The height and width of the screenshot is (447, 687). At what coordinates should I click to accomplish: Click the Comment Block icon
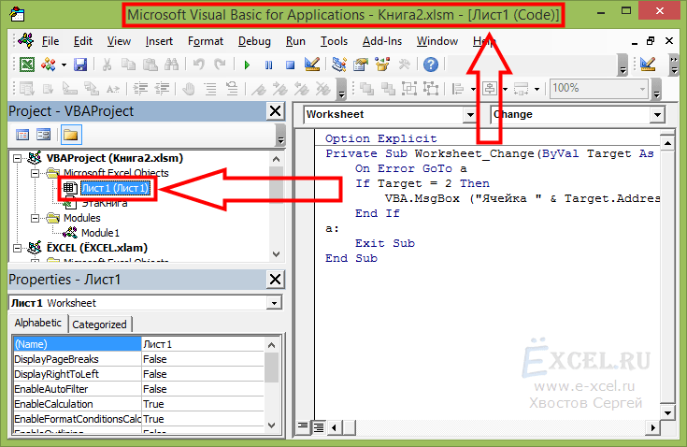[210, 89]
